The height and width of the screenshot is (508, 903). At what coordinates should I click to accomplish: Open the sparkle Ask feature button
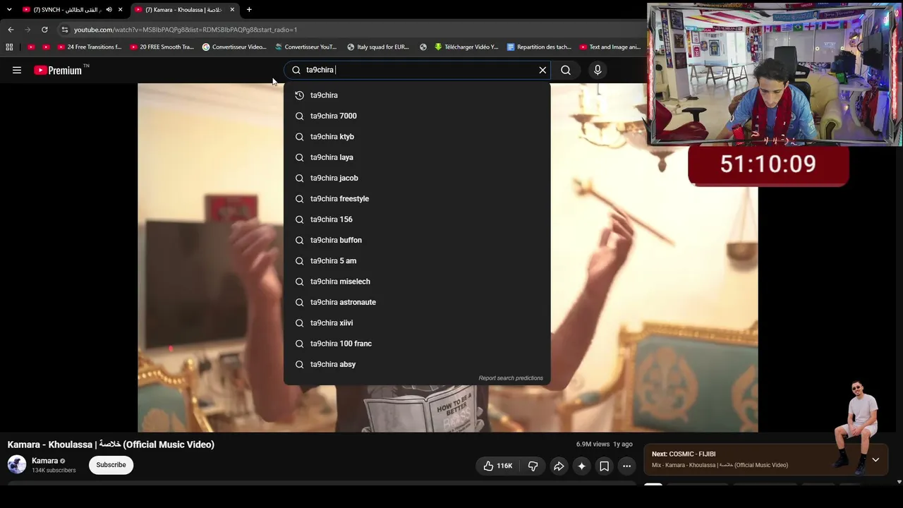tap(581, 466)
